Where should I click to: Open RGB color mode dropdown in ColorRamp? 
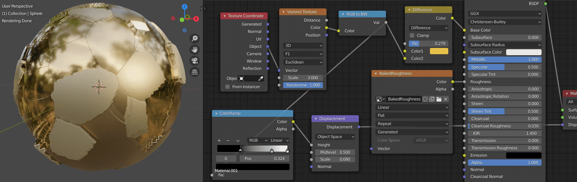tap(257, 140)
